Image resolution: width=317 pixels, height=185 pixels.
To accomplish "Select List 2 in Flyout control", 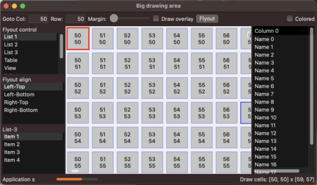I will click(x=11, y=44).
